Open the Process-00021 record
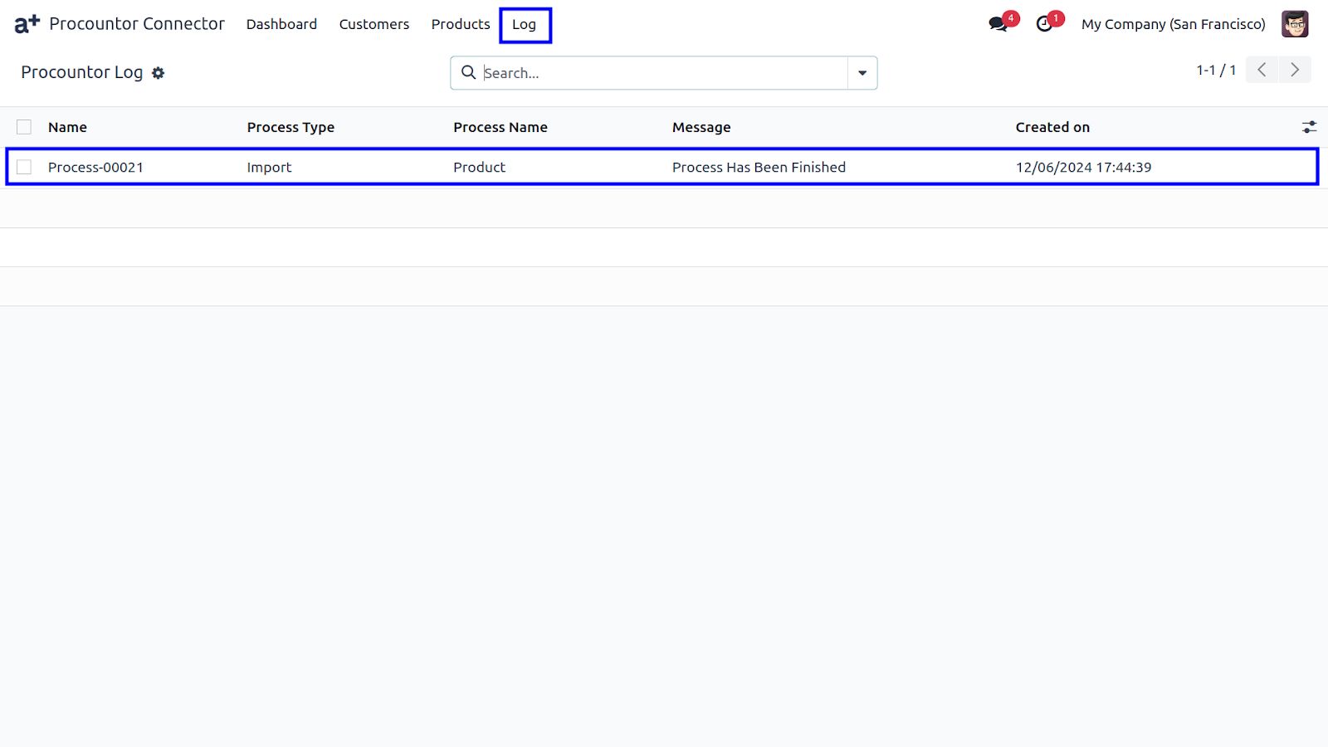The width and height of the screenshot is (1328, 747). (95, 167)
